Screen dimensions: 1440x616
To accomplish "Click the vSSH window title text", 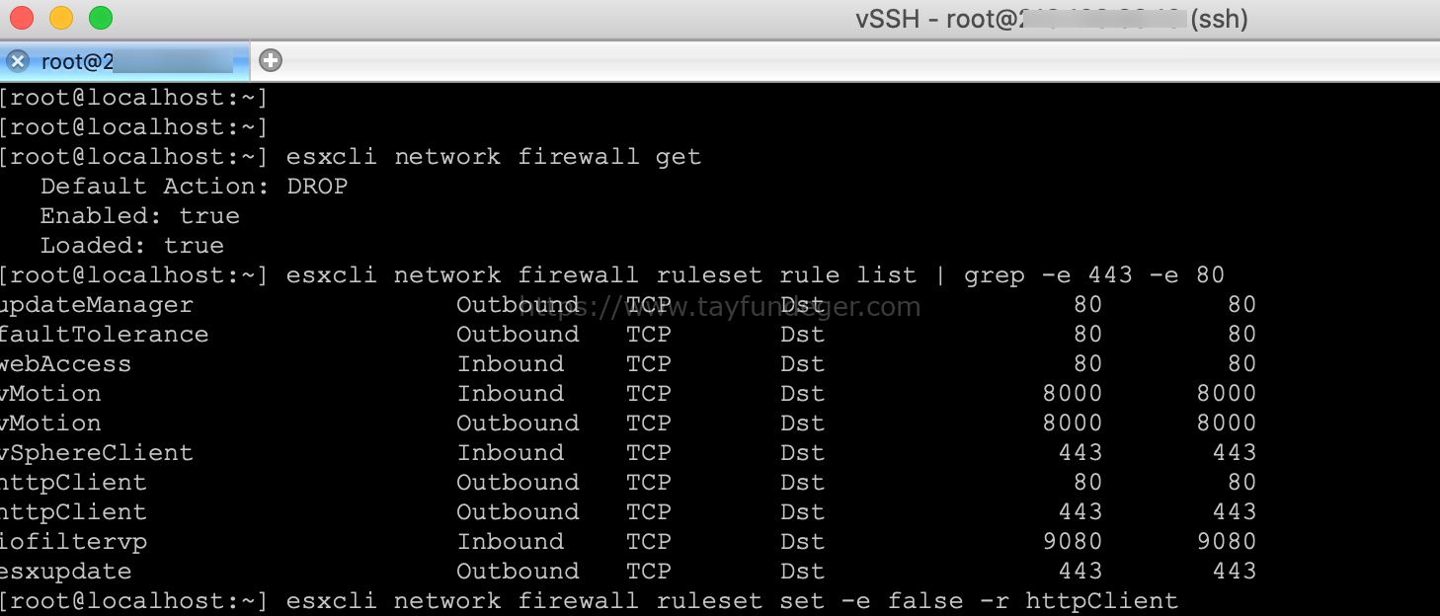I will pyautogui.click(x=1051, y=19).
